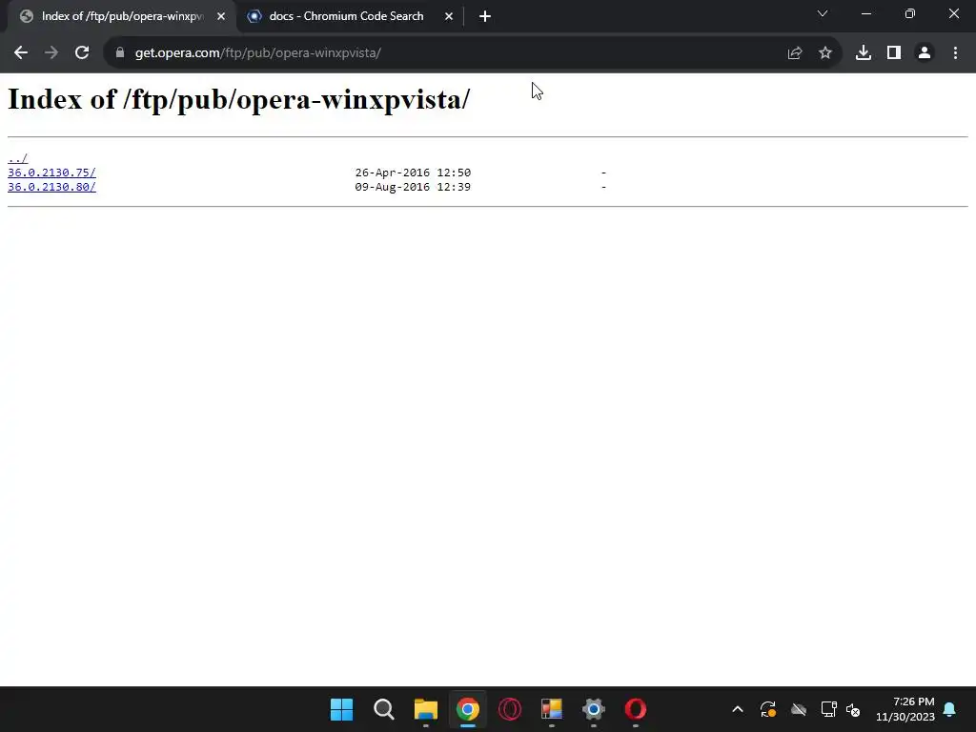Viewport: 976px width, 732px height.
Task: View site information via lock icon
Action: click(x=120, y=53)
